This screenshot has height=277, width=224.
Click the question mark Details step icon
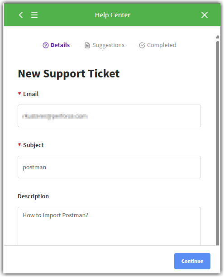pyautogui.click(x=46, y=45)
